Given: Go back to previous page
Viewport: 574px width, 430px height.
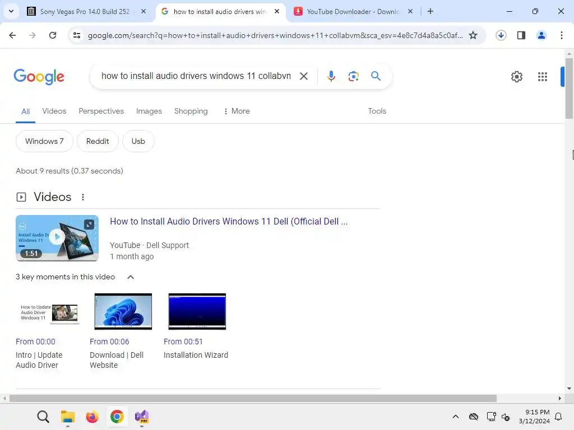Looking at the screenshot, I should tap(12, 35).
